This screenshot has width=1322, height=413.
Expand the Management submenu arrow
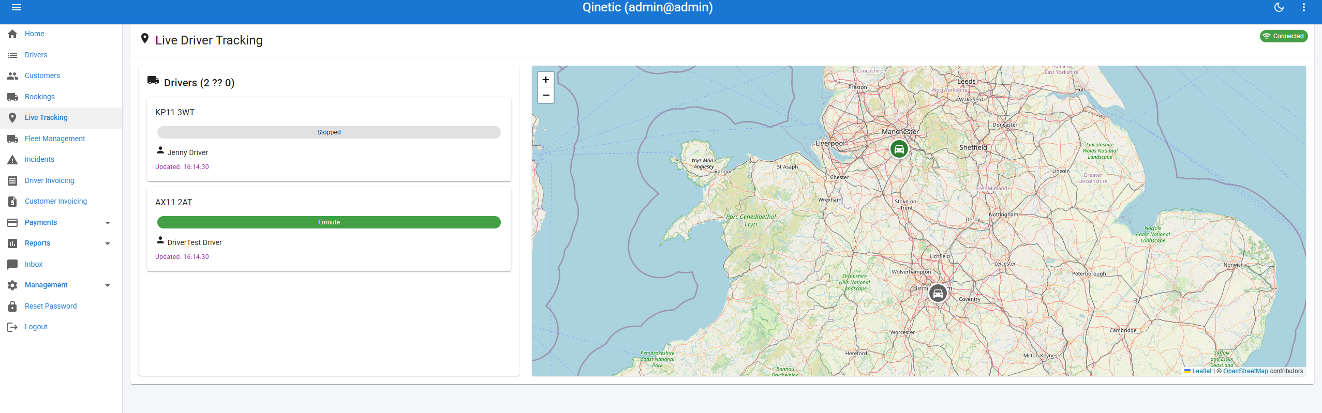click(108, 285)
